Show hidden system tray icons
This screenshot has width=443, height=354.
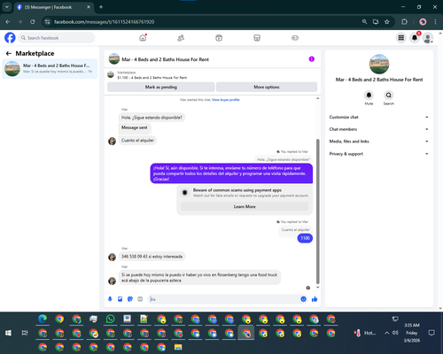pos(386,333)
